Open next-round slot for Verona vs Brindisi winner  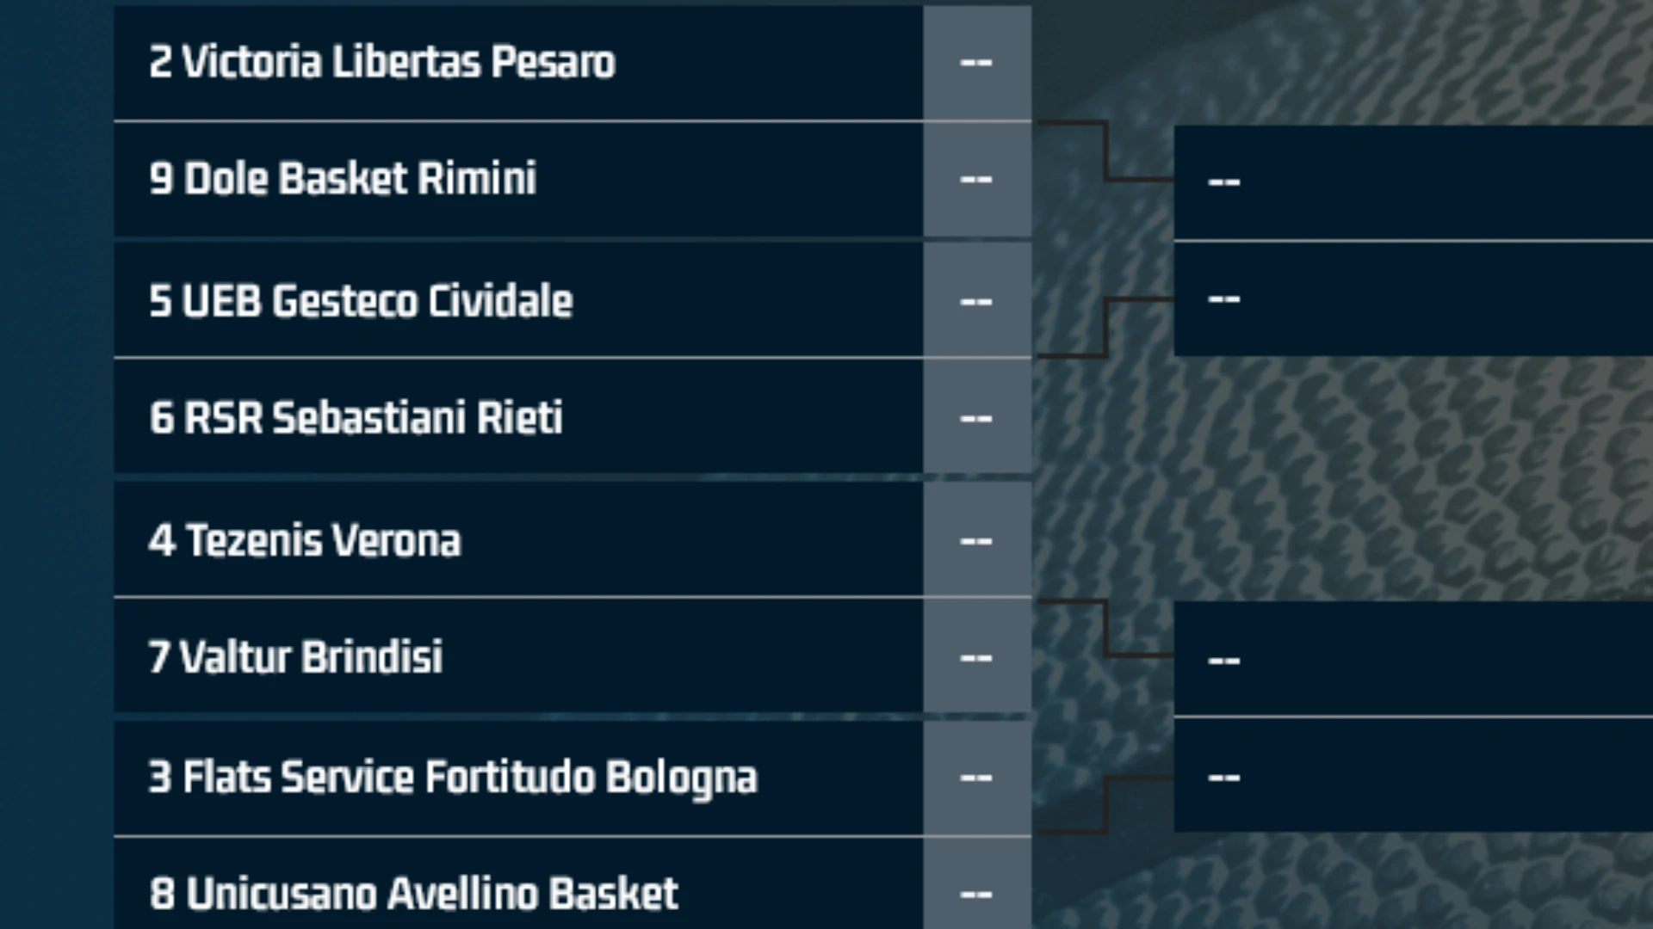(x=1414, y=659)
